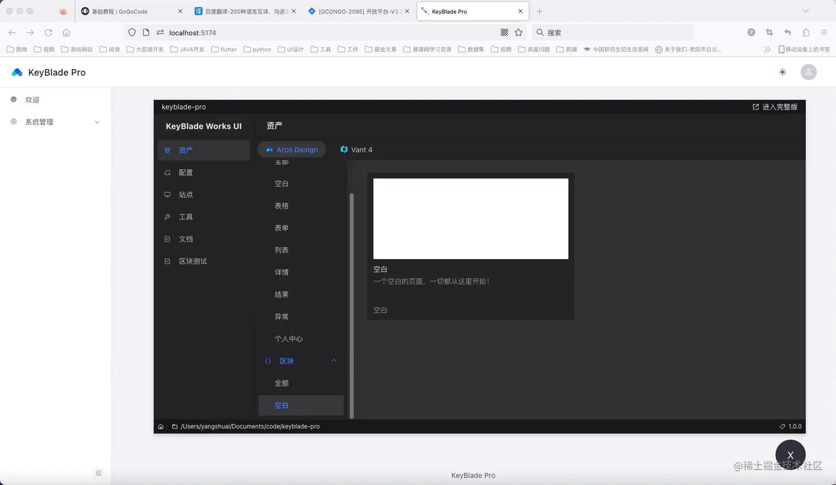
Task: Select 表单 category in the list
Action: click(301, 228)
